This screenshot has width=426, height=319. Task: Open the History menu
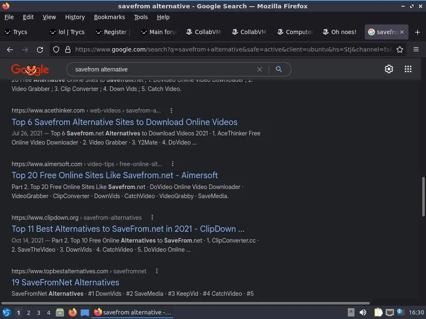(x=75, y=17)
